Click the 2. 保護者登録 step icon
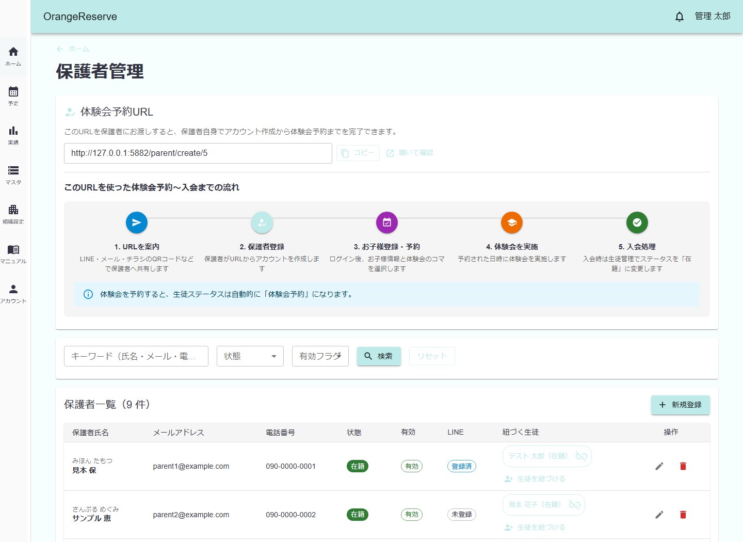Image resolution: width=743 pixels, height=542 pixels. pyautogui.click(x=262, y=222)
